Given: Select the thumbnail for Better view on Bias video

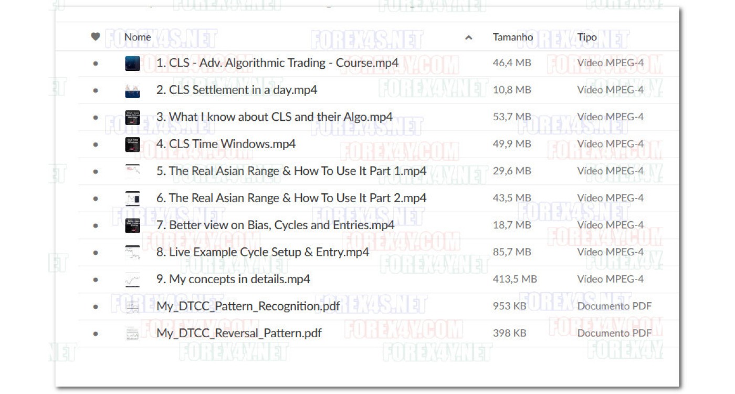Looking at the screenshot, I should click(x=132, y=224).
